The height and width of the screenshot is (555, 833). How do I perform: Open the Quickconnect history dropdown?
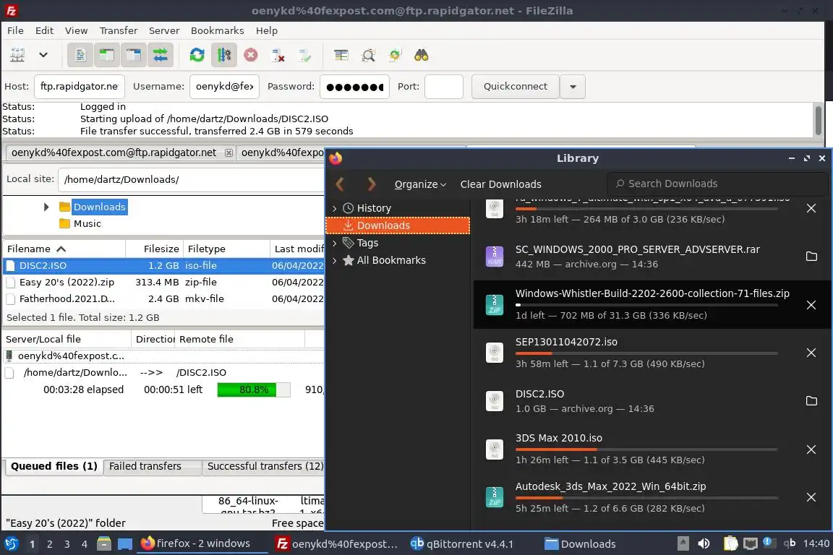pyautogui.click(x=573, y=86)
